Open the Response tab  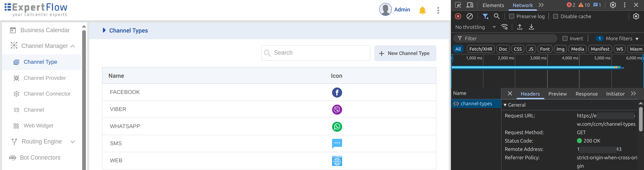pyautogui.click(x=586, y=94)
